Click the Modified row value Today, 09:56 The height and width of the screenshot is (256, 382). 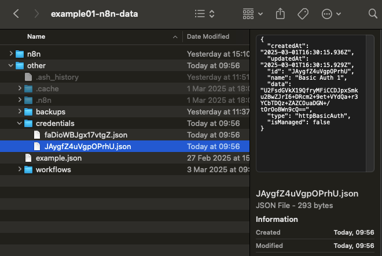354,246
